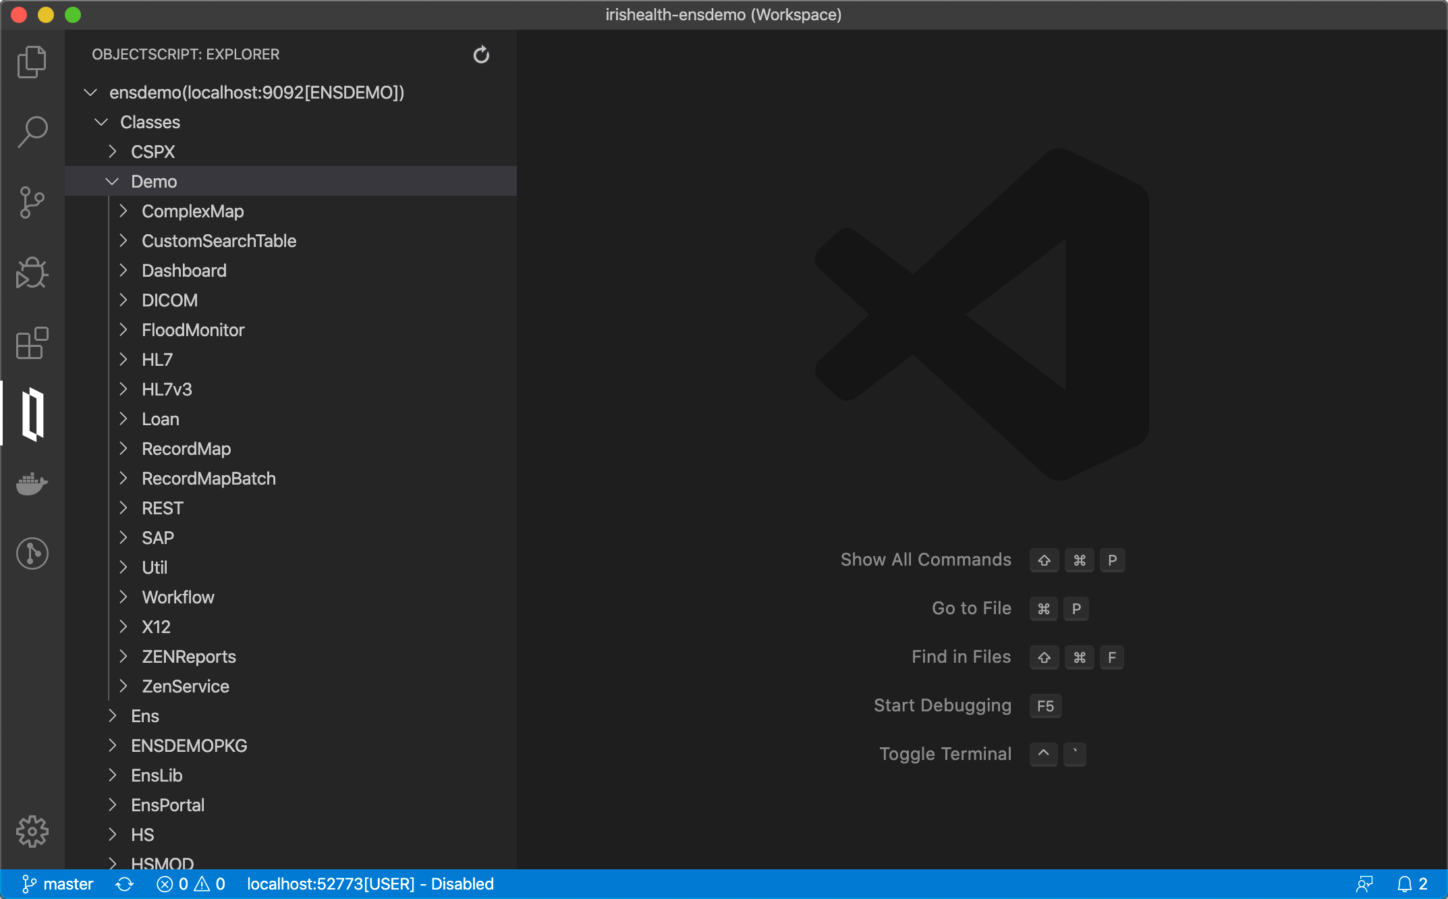
Task: Open the Extensions view
Action: tap(32, 343)
